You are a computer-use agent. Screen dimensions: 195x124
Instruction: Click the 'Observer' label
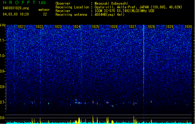click(x=63, y=3)
